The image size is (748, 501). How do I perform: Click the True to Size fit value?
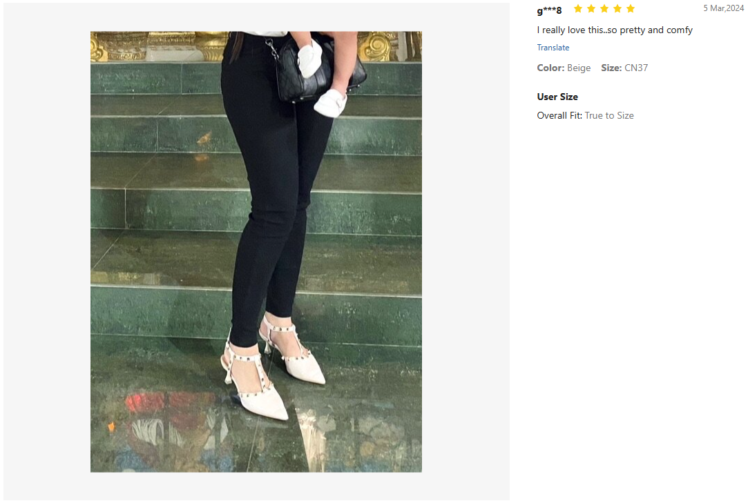[609, 115]
